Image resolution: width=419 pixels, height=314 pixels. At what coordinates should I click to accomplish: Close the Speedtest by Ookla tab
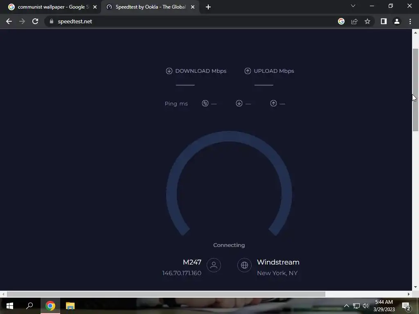coord(193,7)
